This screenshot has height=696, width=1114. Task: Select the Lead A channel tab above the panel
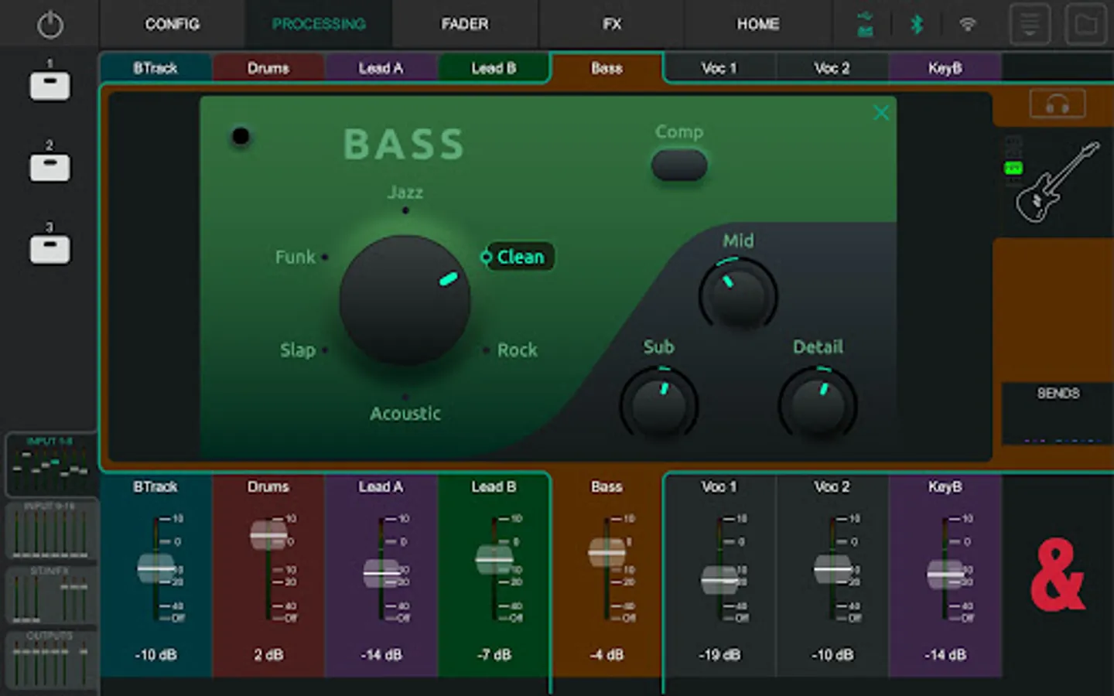tap(381, 68)
